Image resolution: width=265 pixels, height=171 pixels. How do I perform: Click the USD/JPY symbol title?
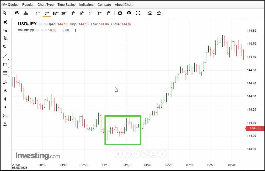pos(27,24)
